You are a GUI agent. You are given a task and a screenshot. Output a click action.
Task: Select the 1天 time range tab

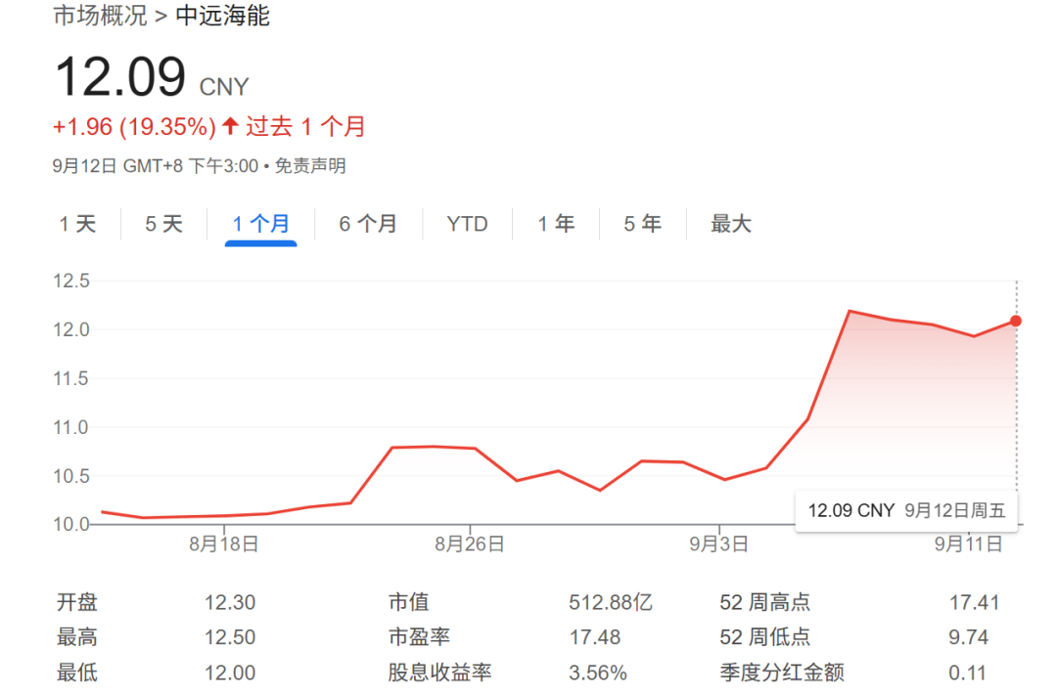(78, 224)
